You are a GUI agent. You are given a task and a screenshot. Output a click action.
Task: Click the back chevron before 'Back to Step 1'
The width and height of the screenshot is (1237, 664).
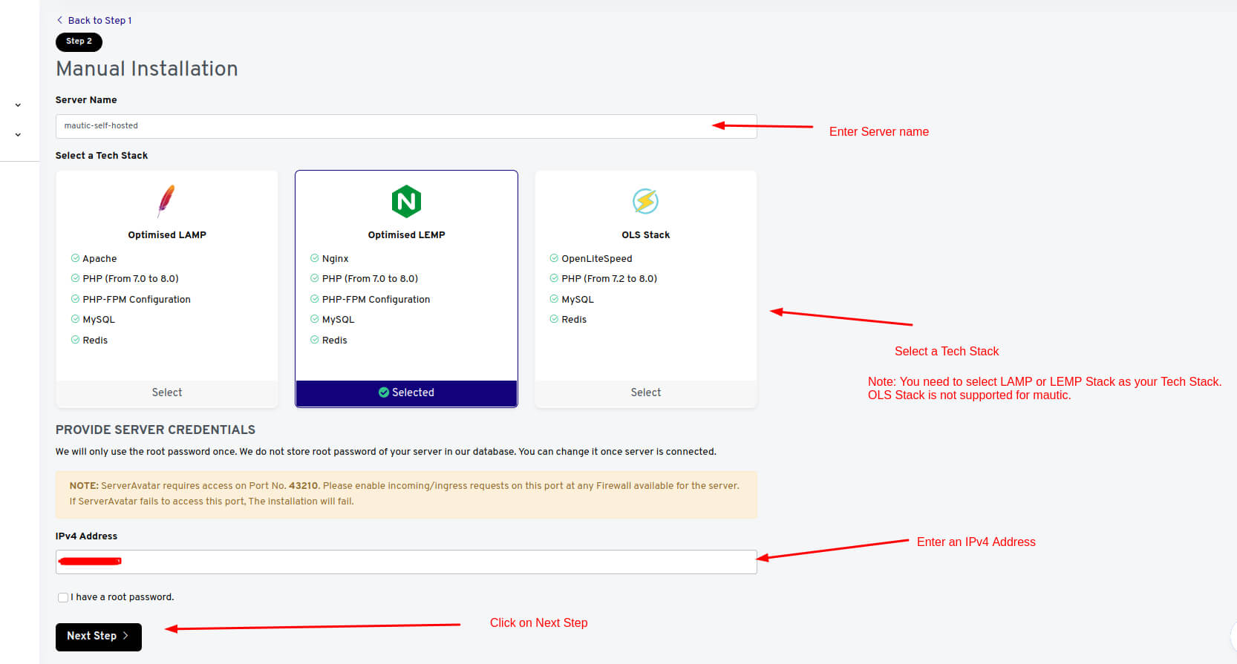(60, 21)
